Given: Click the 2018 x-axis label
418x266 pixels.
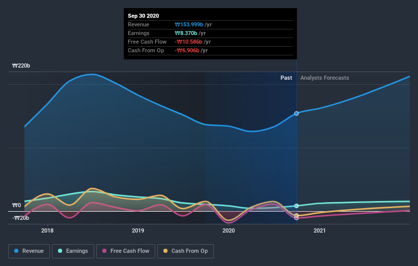Looking at the screenshot, I should [47, 230].
